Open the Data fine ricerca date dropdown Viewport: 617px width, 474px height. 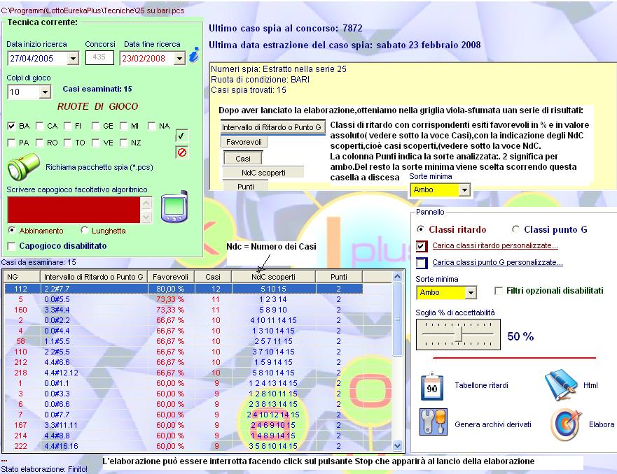coord(179,59)
